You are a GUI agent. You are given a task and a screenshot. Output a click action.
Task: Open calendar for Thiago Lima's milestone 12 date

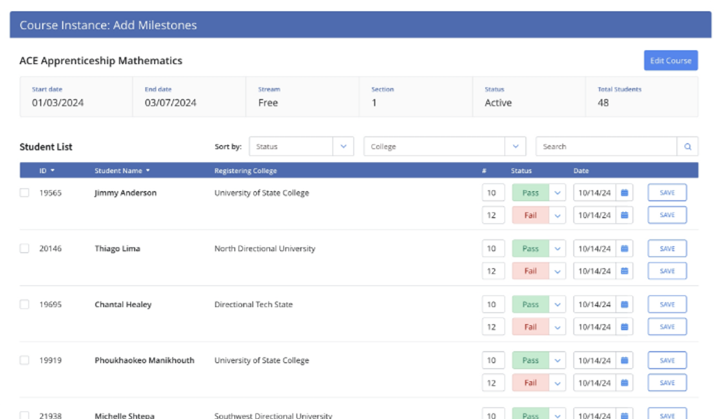click(x=624, y=271)
